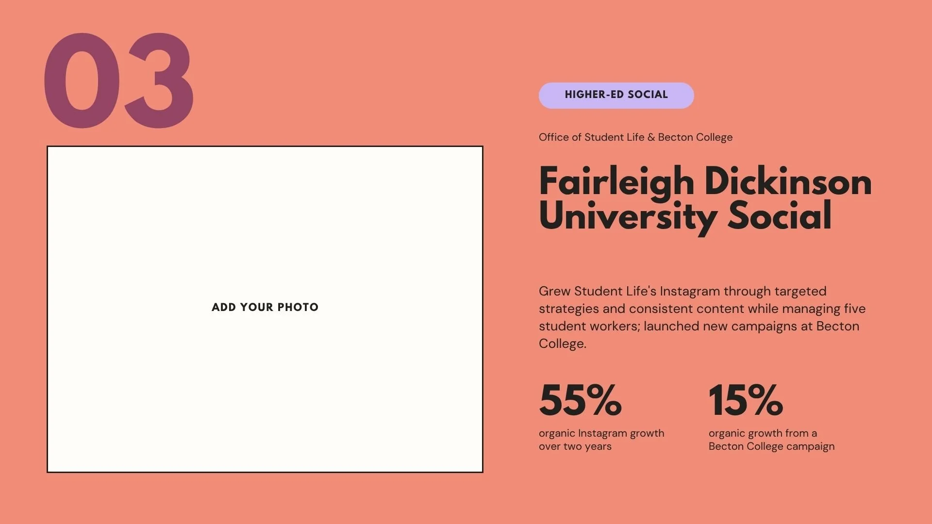The image size is (932, 524).
Task: Select 'organic Instagram growth over two years' caption
Action: pyautogui.click(x=601, y=440)
